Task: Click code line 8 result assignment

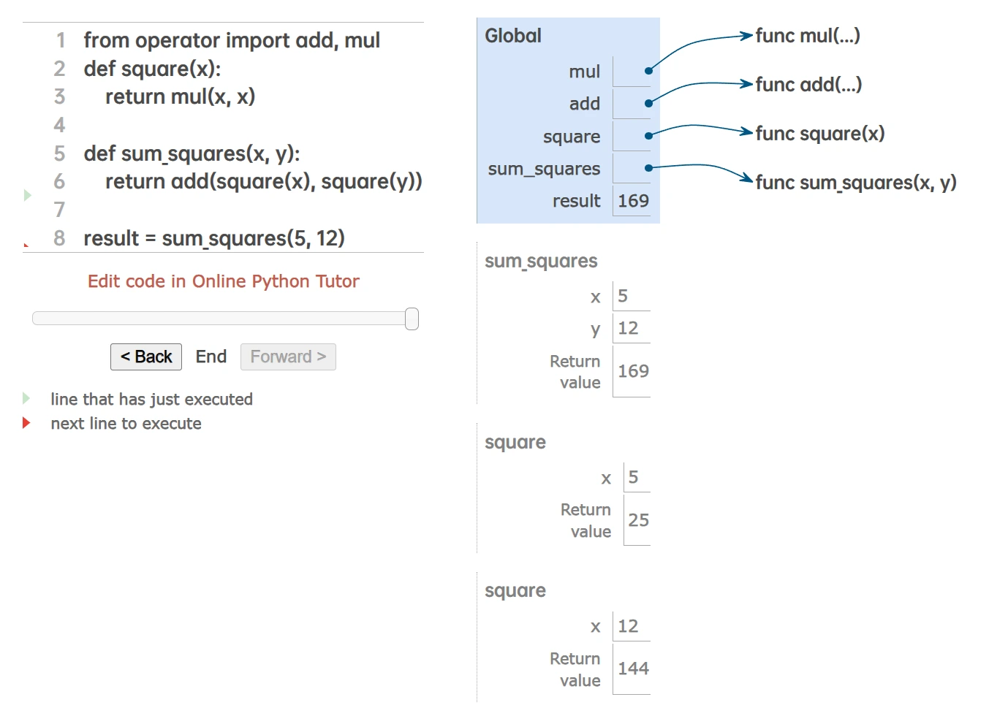Action: (x=213, y=238)
